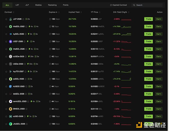The width and height of the screenshot is (169, 131).
Task: Click the lrtsSOL-2502 token logo
Action: [x=10, y=27]
